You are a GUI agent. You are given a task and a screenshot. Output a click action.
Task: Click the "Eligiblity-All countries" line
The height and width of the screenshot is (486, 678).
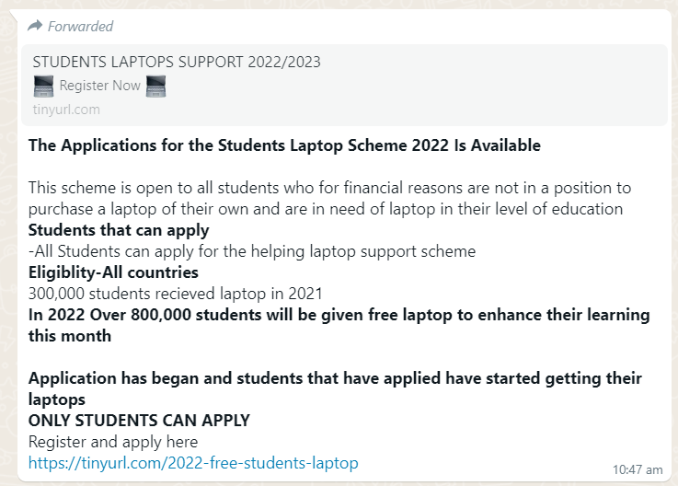tap(113, 272)
